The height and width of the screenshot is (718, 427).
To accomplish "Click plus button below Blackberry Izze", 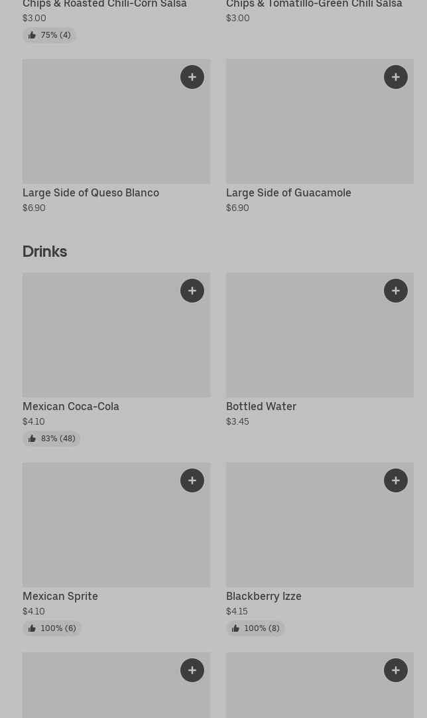I will (x=396, y=670).
